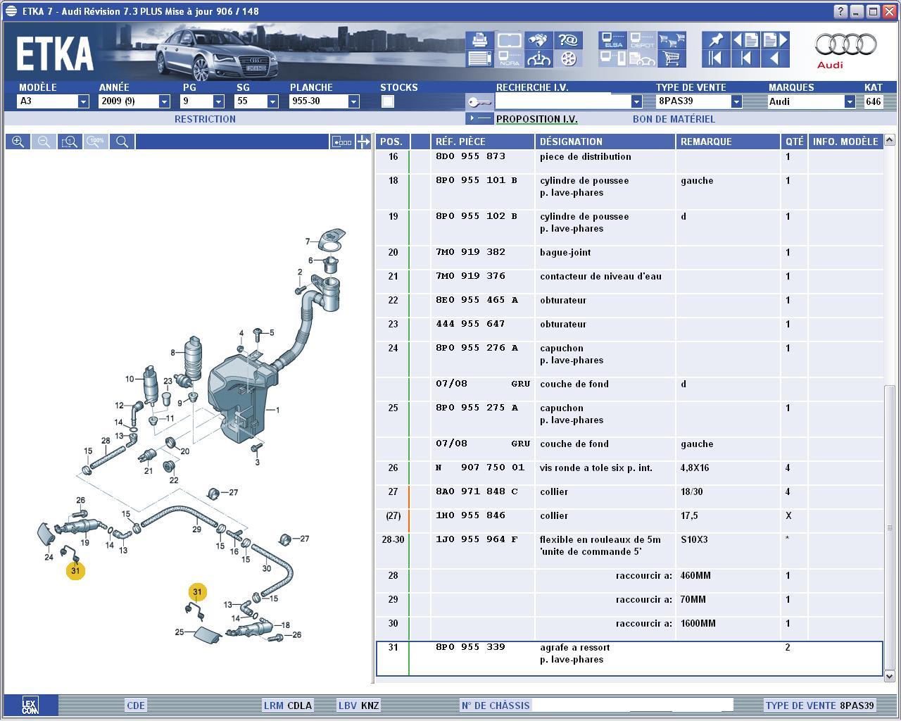Switch to the BON DE MATÉRIEL tab
This screenshot has height=721, width=901.
674,119
